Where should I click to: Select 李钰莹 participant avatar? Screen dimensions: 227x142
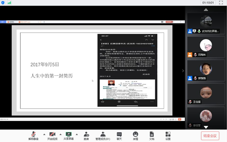tap(206, 116)
